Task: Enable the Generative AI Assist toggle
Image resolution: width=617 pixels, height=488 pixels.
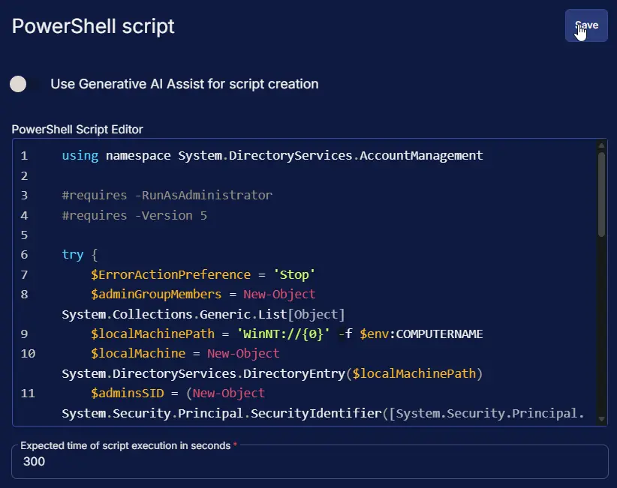Action: pos(26,84)
